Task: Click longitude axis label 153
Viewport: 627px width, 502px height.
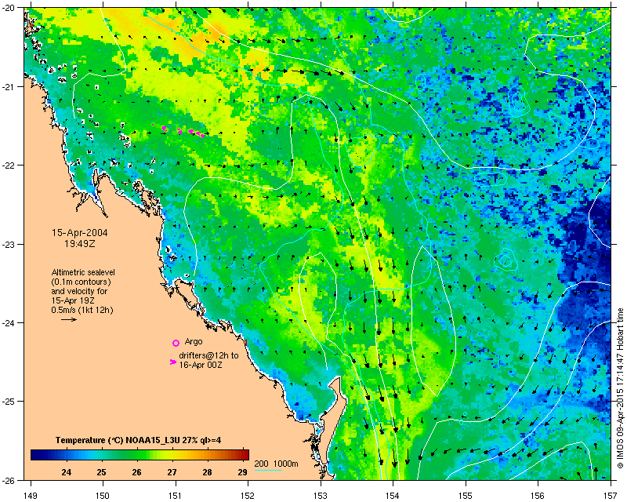Action: coord(321,496)
